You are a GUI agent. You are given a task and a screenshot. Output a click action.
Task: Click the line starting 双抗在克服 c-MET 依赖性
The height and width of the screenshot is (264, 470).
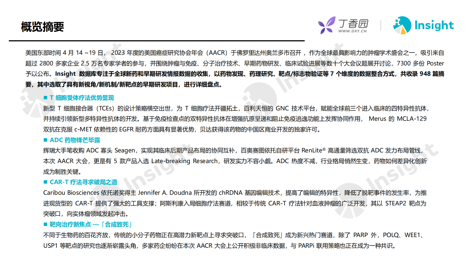(x=183, y=129)
